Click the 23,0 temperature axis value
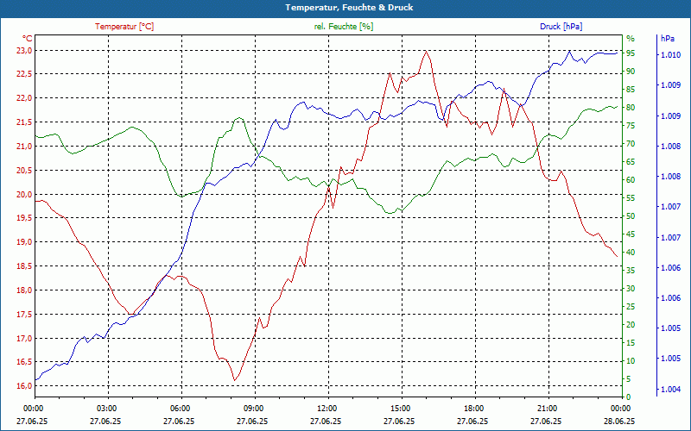691x431 pixels. point(24,51)
